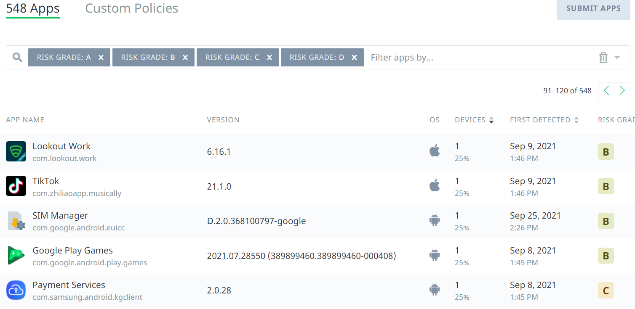Open the Google Play Games app name
635x309 pixels.
click(73, 251)
